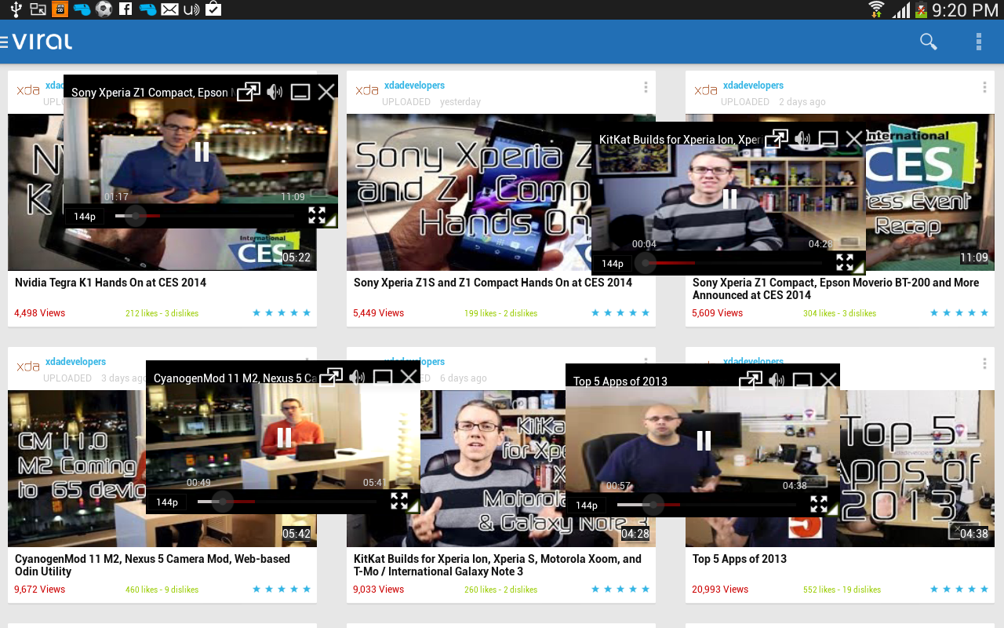Seek on the progress bar of the 00:57 player
The width and height of the screenshot is (1004, 628).
[x=707, y=505]
